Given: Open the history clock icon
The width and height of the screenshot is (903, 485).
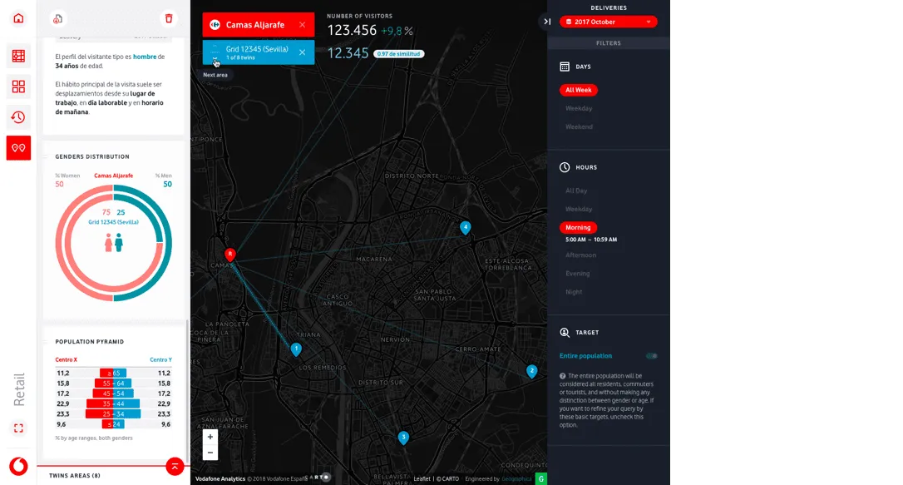Looking at the screenshot, I should tap(18, 117).
